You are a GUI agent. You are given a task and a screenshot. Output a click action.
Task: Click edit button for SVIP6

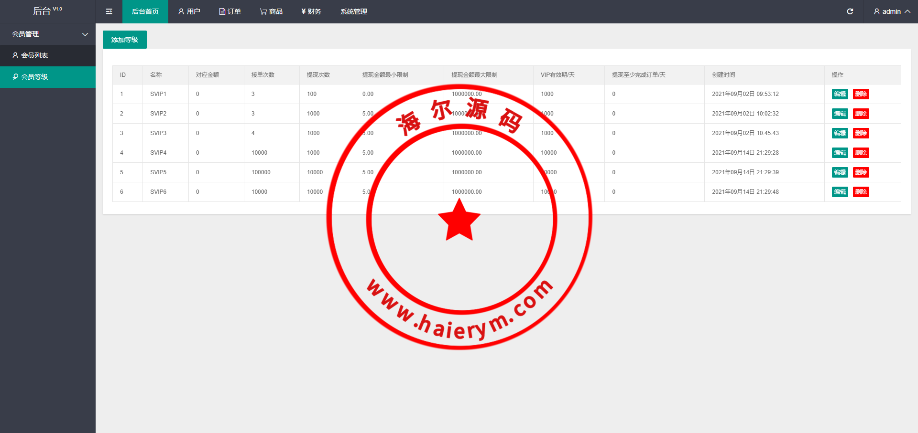pos(840,192)
